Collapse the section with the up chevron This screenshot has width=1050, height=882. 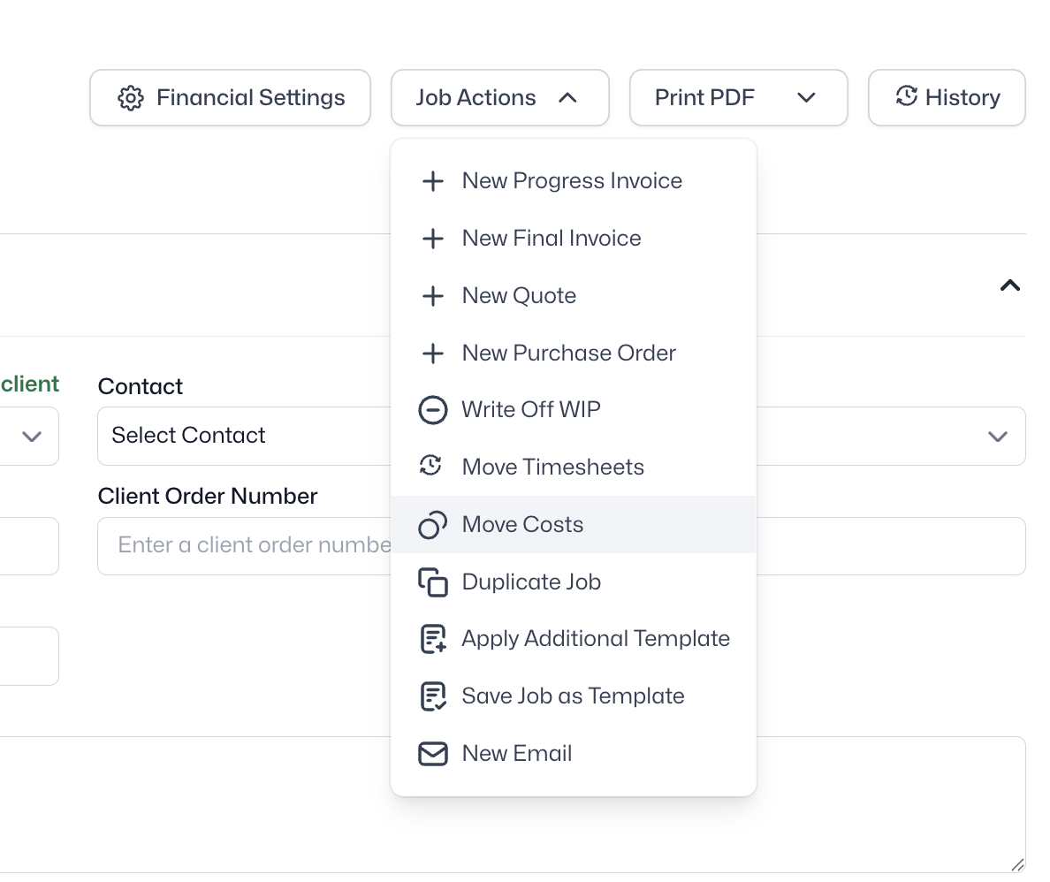coord(1010,285)
